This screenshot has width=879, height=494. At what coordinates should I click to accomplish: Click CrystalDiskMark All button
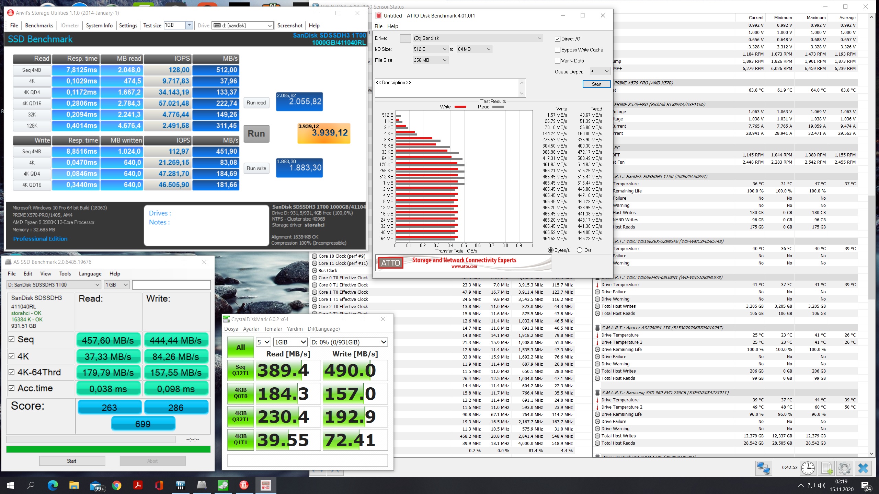pos(241,347)
